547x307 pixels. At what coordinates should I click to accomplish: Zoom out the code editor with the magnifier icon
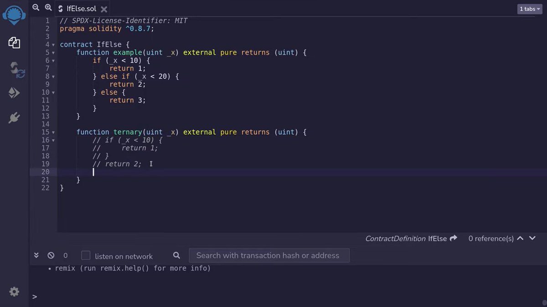pyautogui.click(x=36, y=7)
